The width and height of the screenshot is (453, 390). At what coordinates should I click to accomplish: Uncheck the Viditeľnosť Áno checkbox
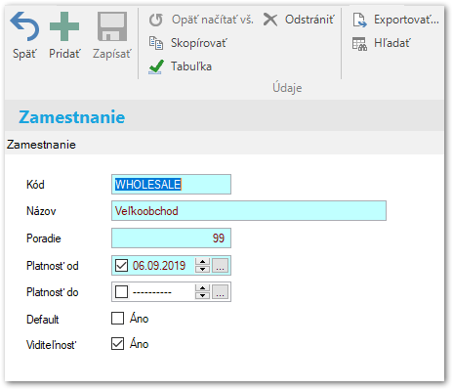[x=117, y=343]
